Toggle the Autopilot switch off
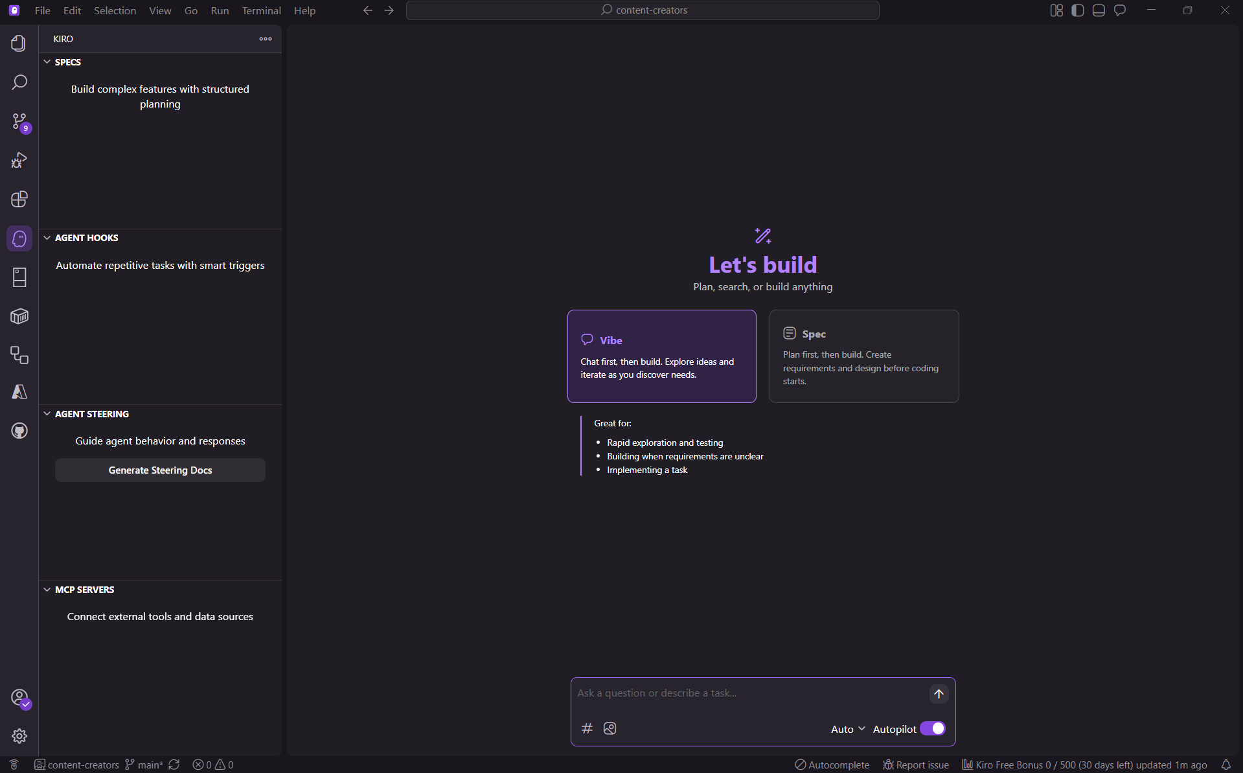Screen dimensions: 1243x773 [933, 729]
